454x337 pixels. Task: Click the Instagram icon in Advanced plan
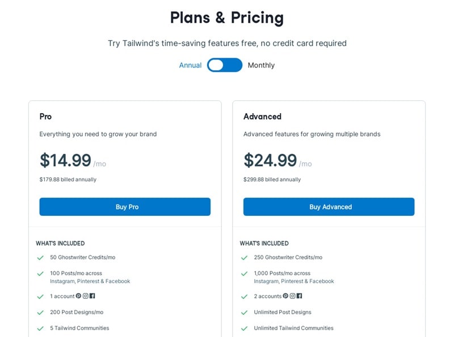tap(292, 296)
